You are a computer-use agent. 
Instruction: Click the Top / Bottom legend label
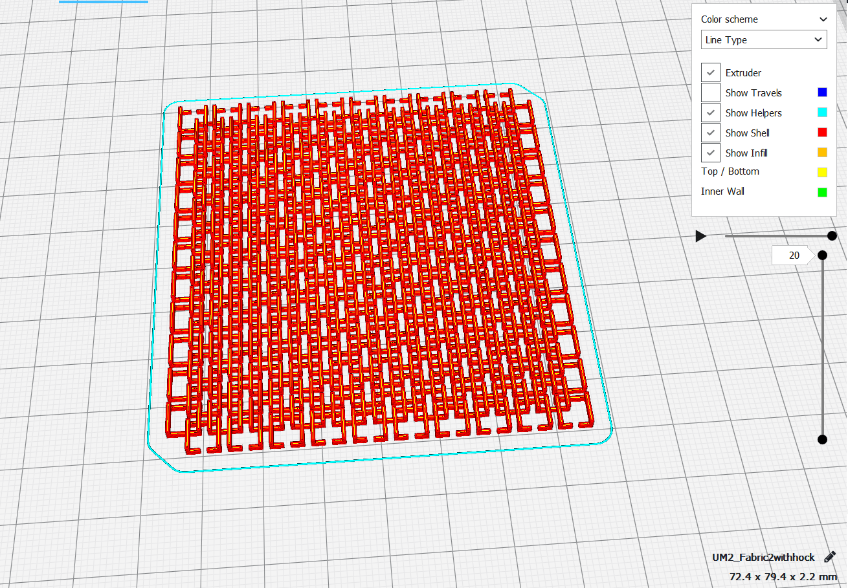tap(730, 171)
